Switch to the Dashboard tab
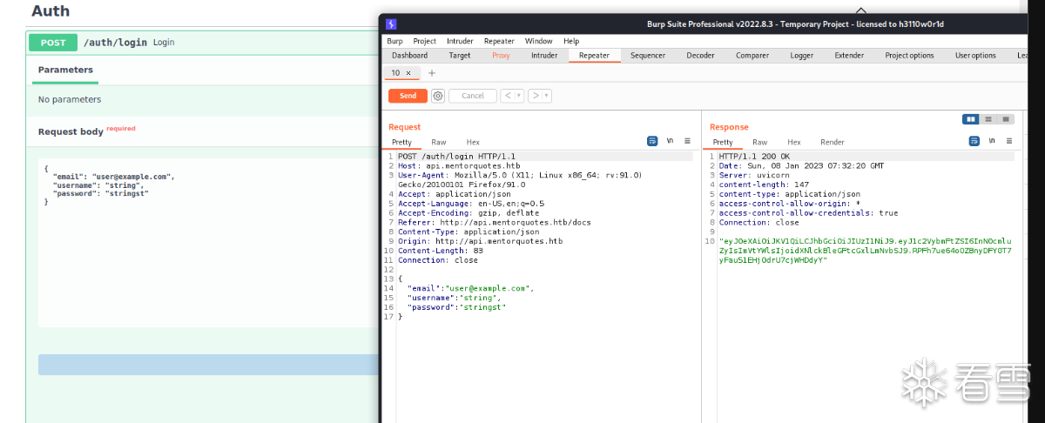1045x423 pixels. pos(409,56)
